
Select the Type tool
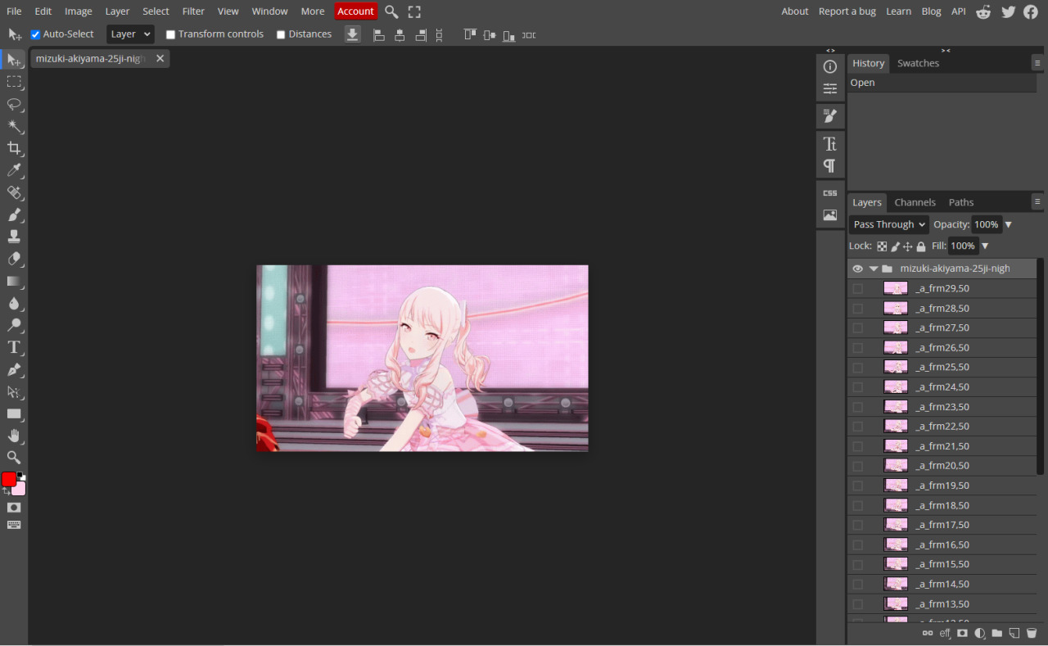[14, 347]
